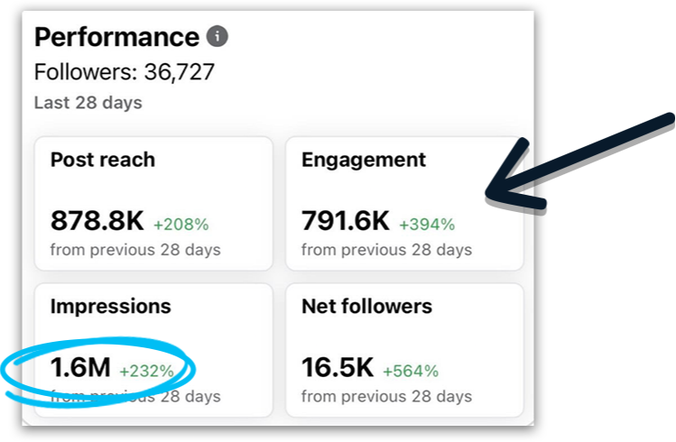
Task: Click the 791.6K engagement value
Action: (x=346, y=221)
